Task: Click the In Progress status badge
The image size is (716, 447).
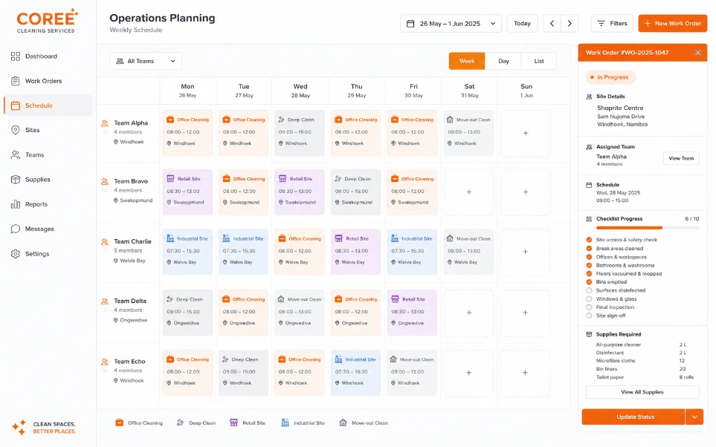Action: (610, 77)
